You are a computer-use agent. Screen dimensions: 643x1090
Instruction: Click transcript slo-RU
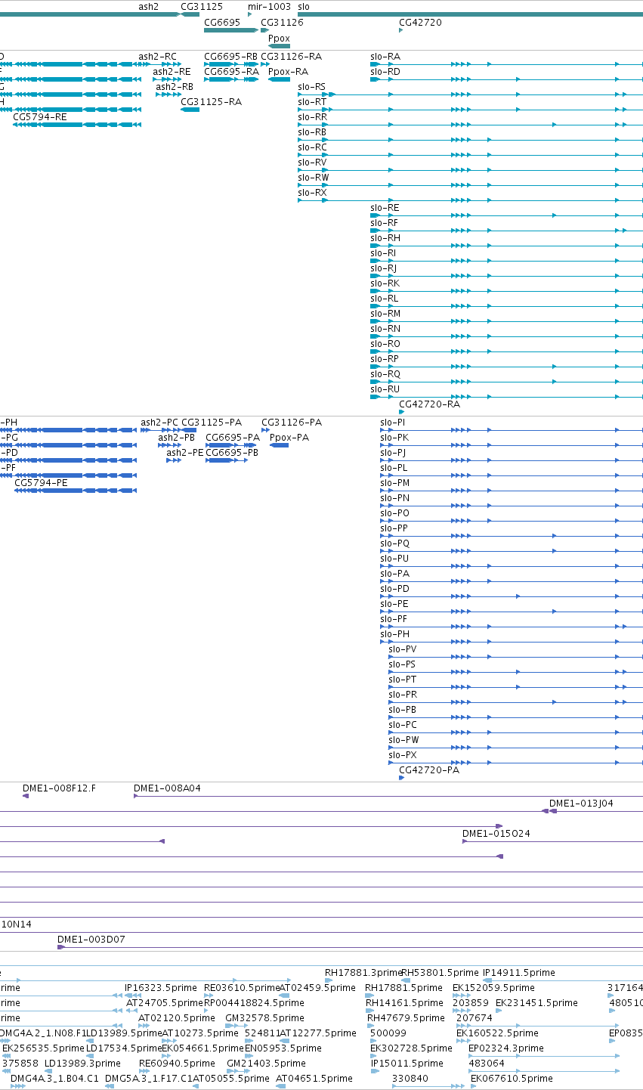click(385, 389)
